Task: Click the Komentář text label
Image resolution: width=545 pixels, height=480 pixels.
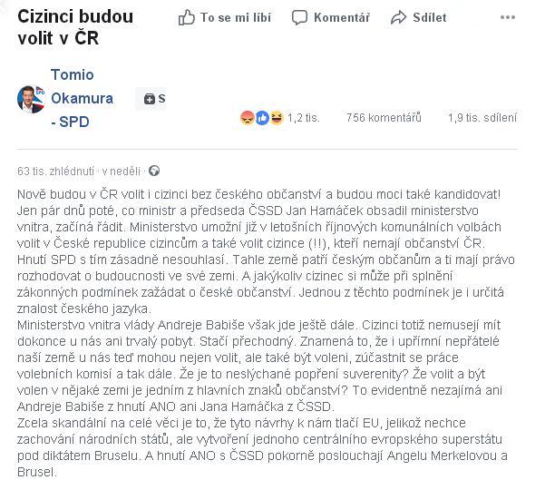Action: (x=342, y=17)
